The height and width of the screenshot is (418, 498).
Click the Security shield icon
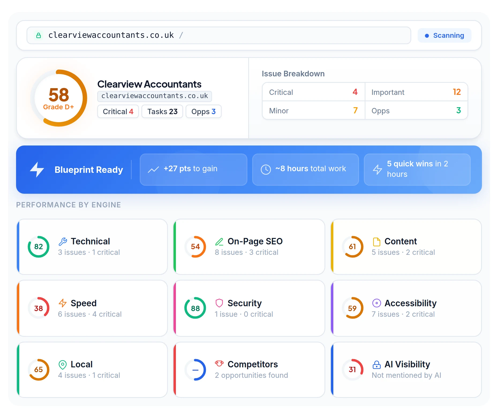pyautogui.click(x=219, y=303)
